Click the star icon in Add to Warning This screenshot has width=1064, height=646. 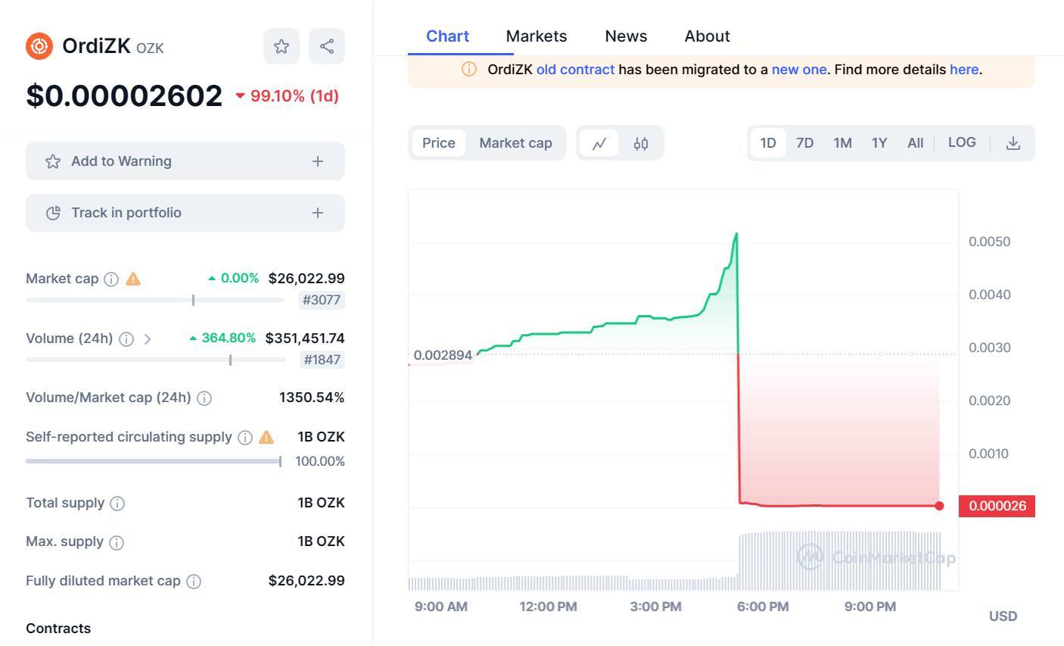click(x=53, y=161)
